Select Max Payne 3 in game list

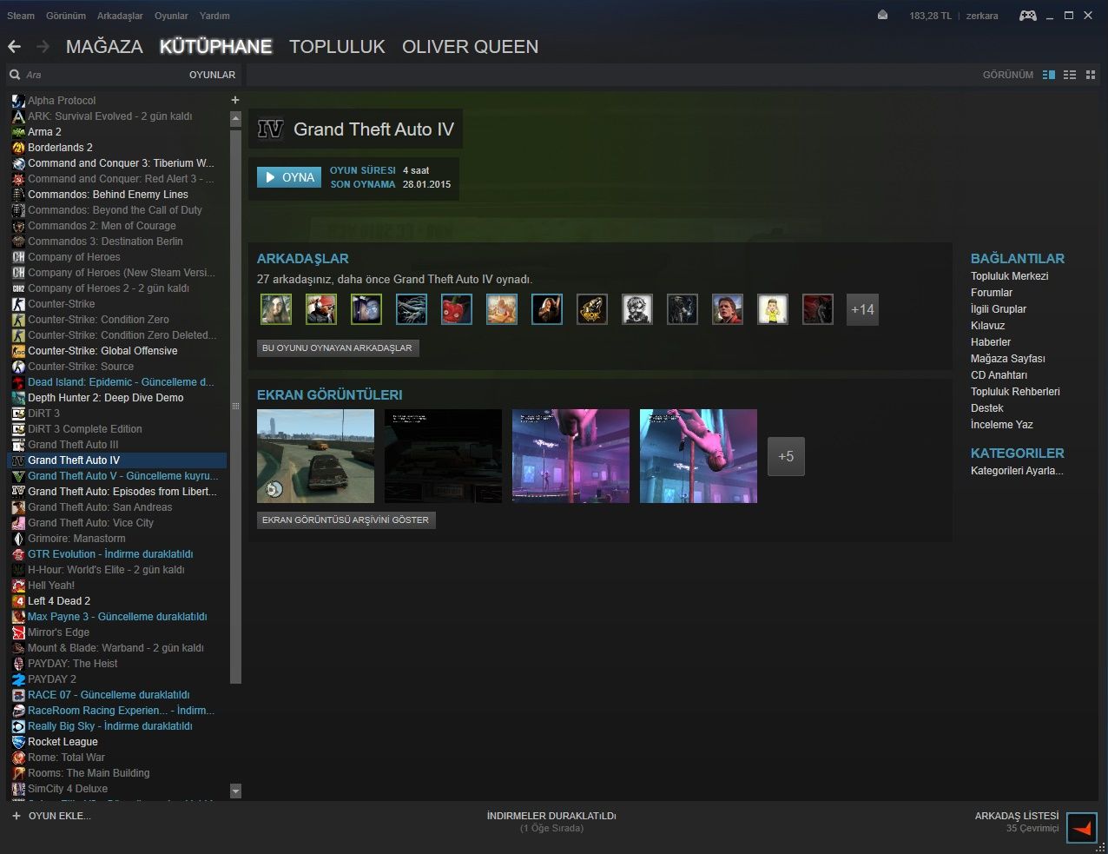[x=119, y=617]
